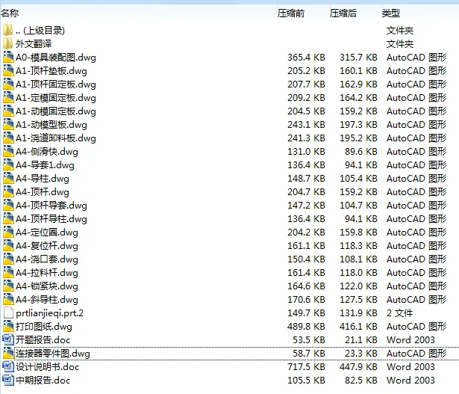Select the file name A1-定模固定板.dwg
459x394 pixels.
pos(56,98)
